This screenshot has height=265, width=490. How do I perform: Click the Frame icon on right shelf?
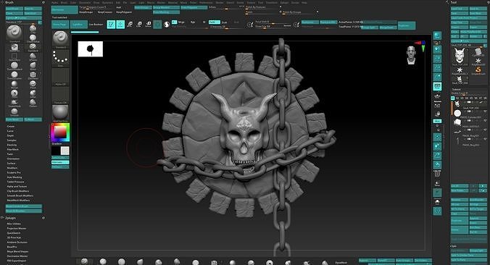coord(437,137)
